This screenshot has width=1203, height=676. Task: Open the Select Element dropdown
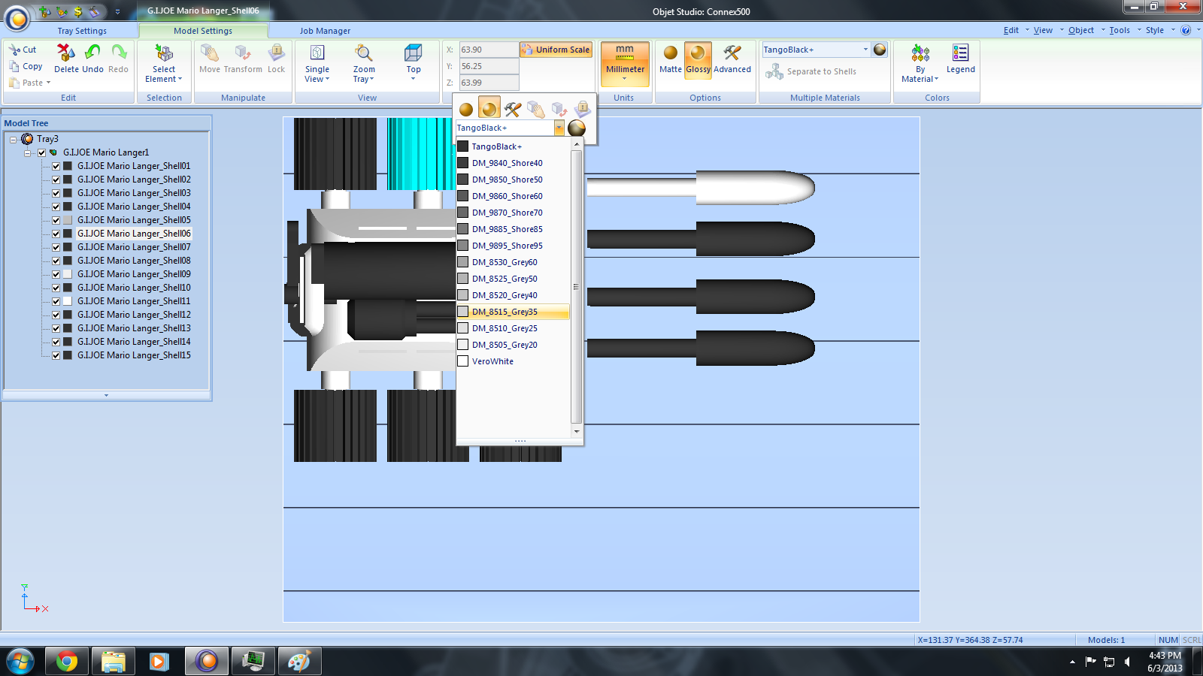coord(164,63)
